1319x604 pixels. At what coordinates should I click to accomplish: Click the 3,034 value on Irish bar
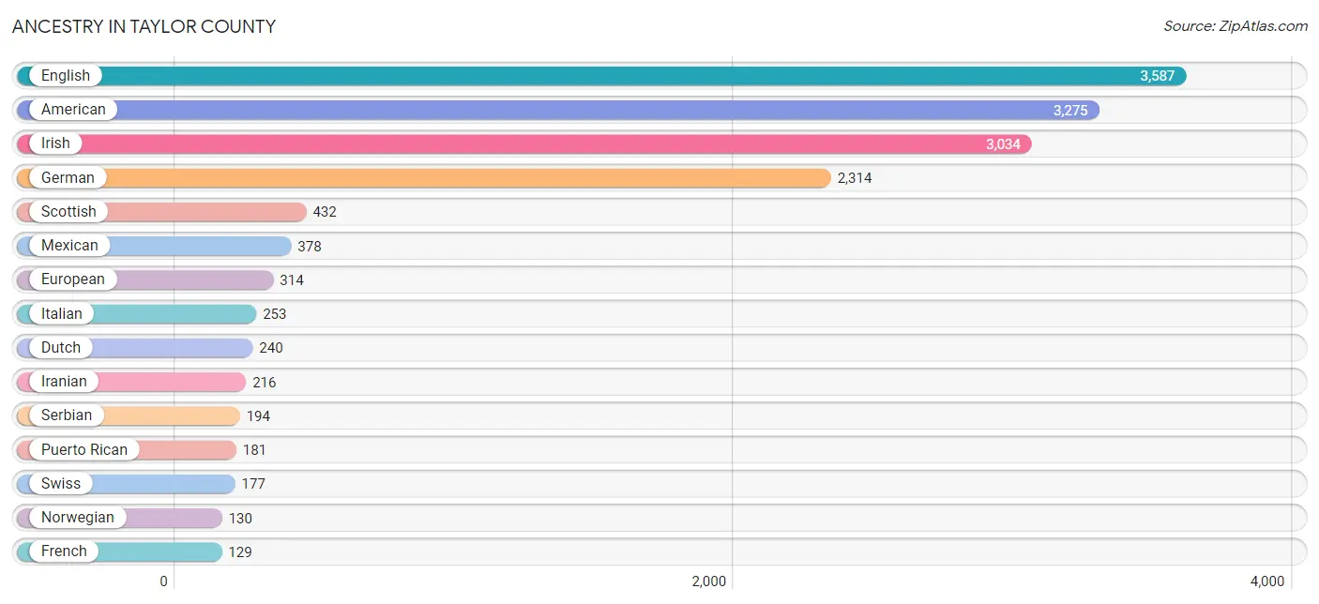(x=1003, y=143)
